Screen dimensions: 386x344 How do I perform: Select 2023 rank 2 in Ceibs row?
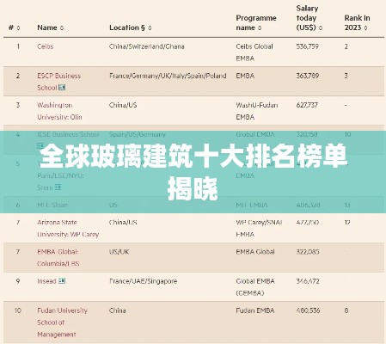[x=346, y=46]
